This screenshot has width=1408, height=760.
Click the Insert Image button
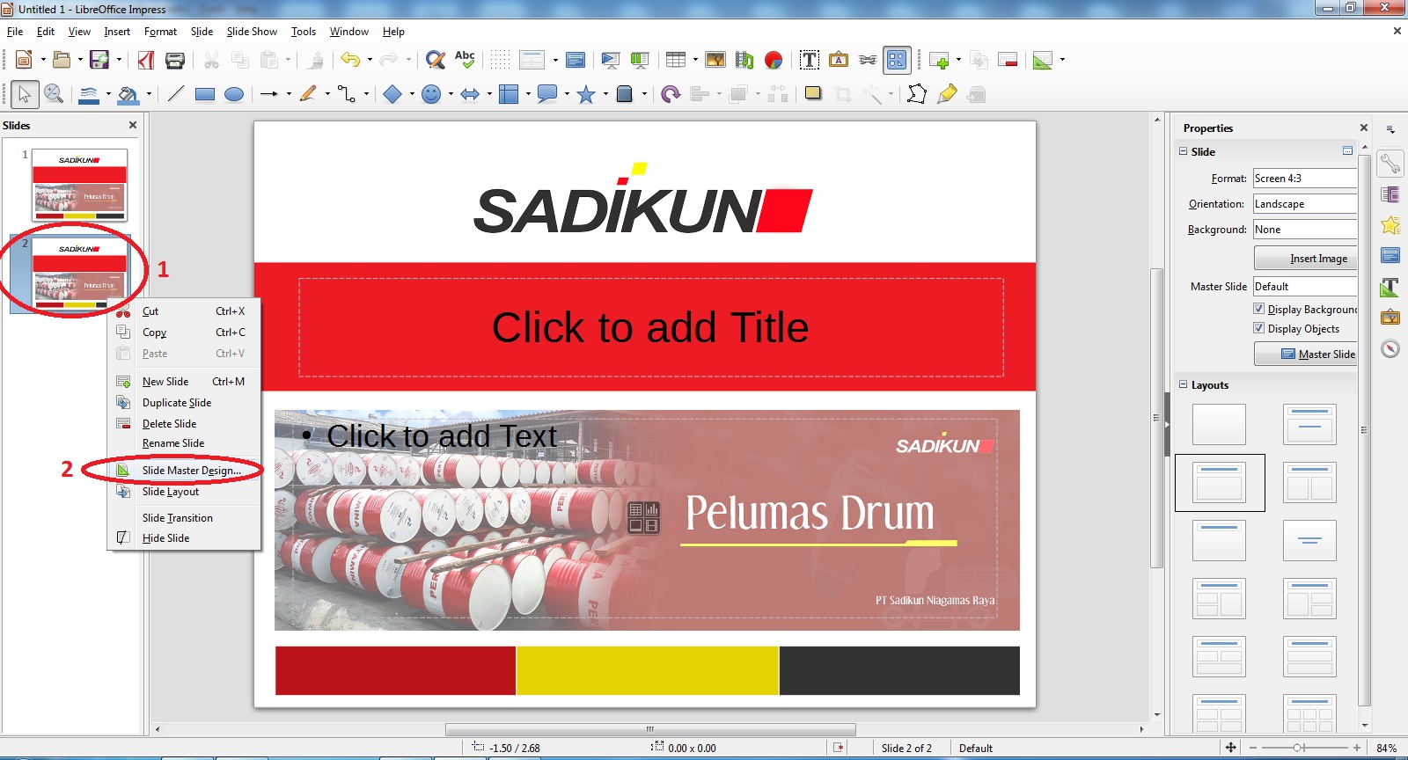(1305, 258)
